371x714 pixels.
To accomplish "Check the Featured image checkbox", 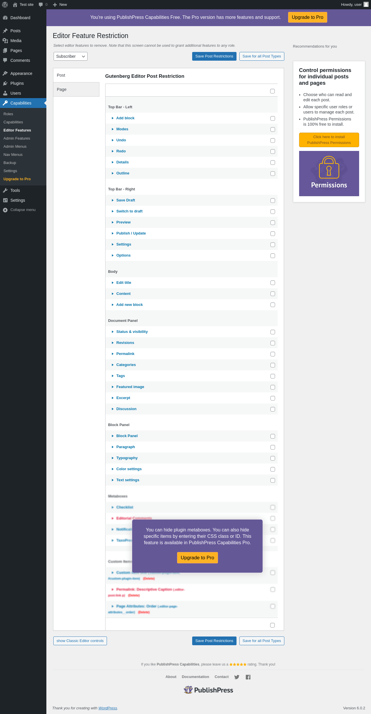I will click(273, 387).
